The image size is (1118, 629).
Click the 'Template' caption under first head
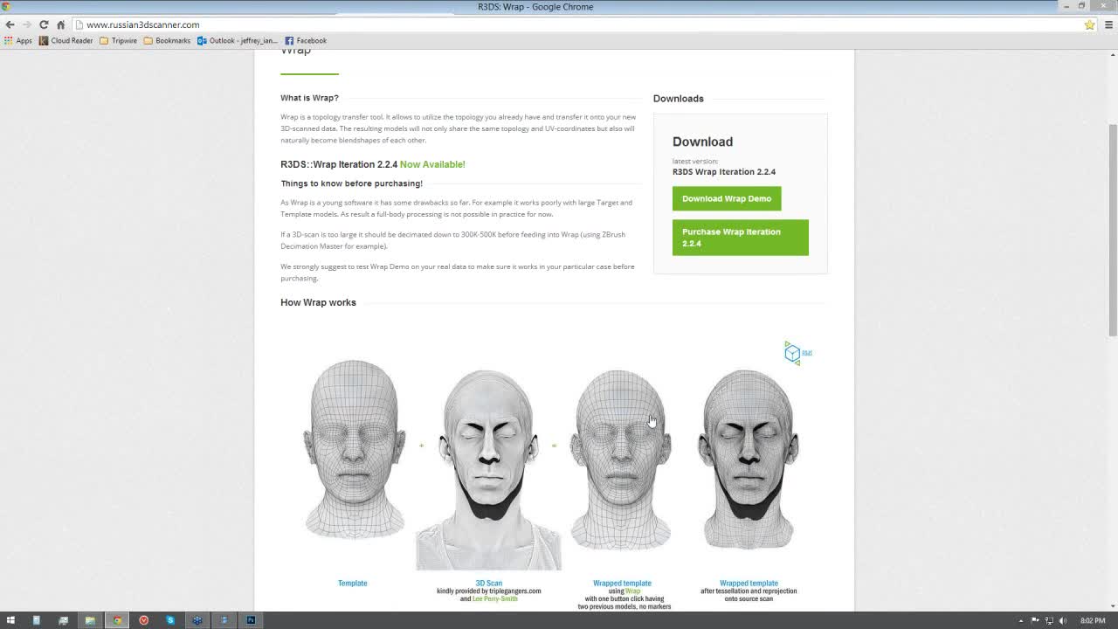[353, 584]
